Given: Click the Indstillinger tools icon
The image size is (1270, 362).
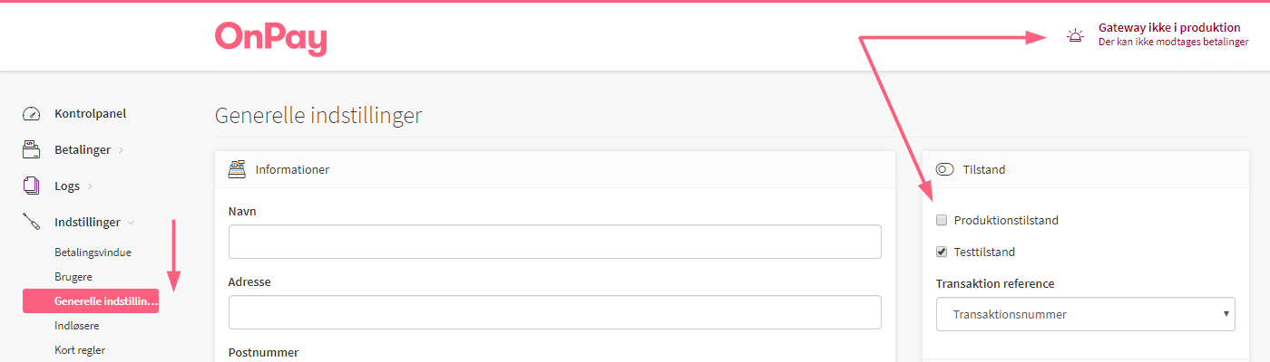Looking at the screenshot, I should coord(32,222).
